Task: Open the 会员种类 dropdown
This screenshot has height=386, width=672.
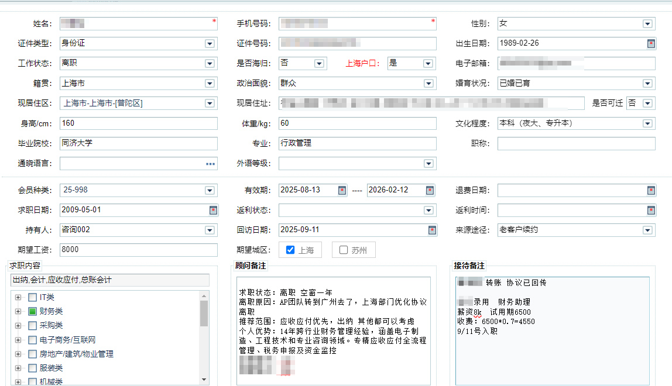Action: [210, 191]
